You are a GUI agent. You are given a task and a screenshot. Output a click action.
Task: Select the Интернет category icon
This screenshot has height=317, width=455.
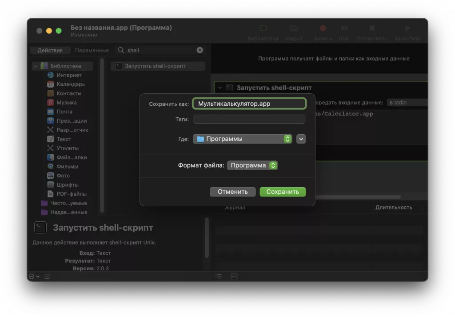[x=50, y=75]
